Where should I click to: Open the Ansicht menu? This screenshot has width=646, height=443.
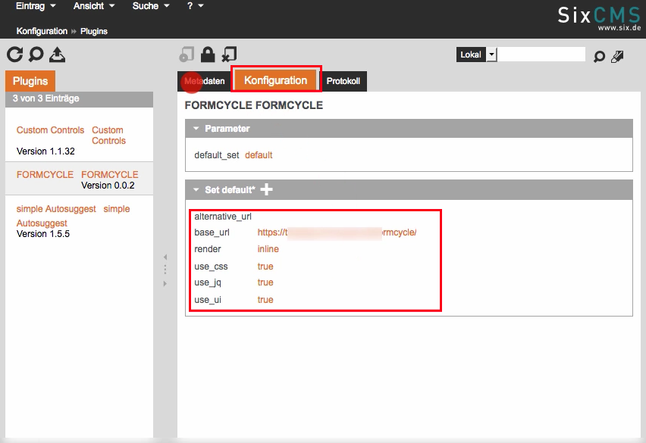coord(93,6)
